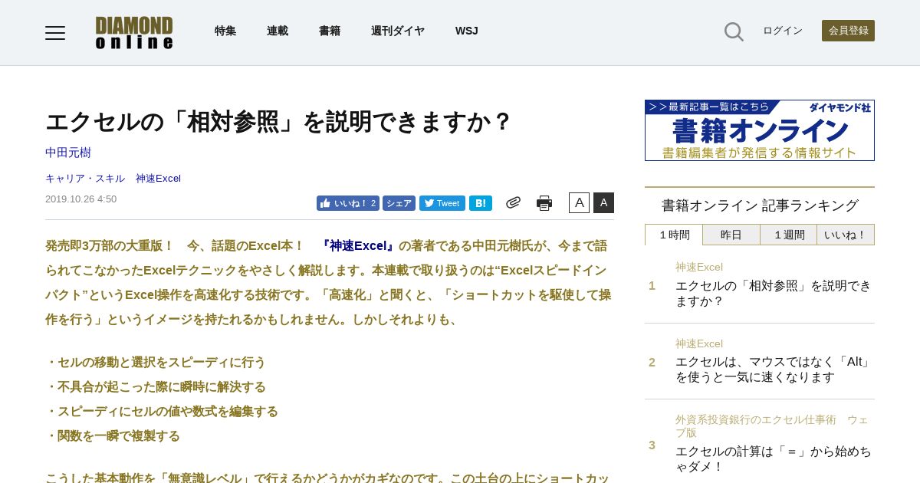Open rank 1 article エクセルの「相対参照」
This screenshot has width=920, height=483.
774,293
